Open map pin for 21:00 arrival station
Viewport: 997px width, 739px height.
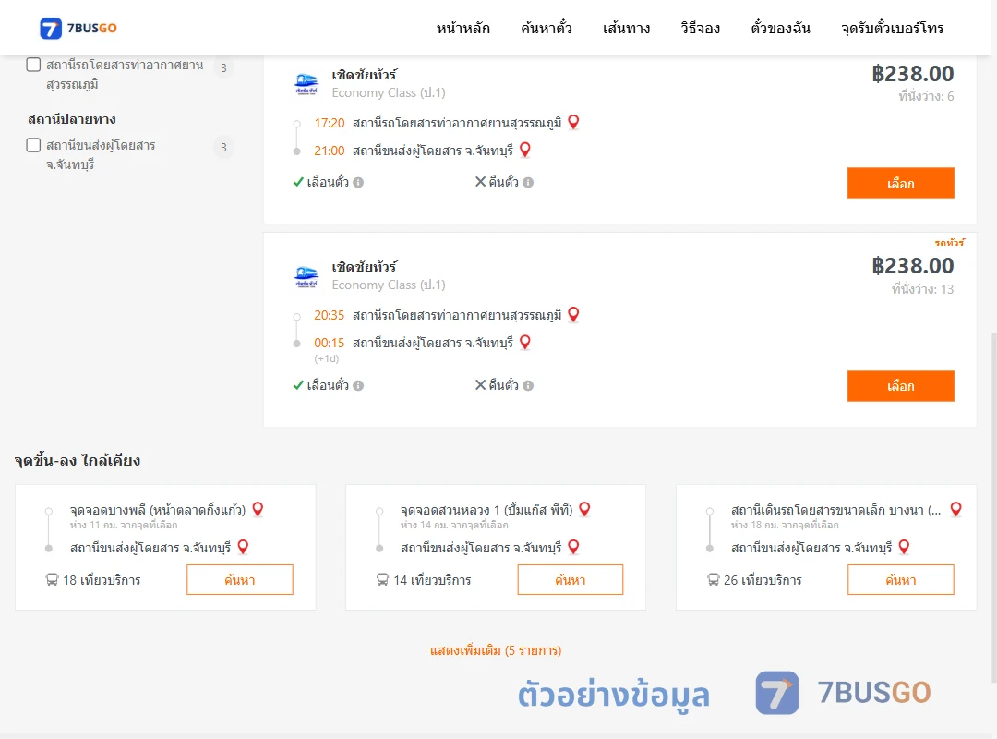coord(525,151)
